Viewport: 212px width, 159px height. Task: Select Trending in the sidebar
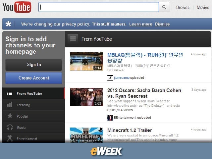[x=33, y=105]
